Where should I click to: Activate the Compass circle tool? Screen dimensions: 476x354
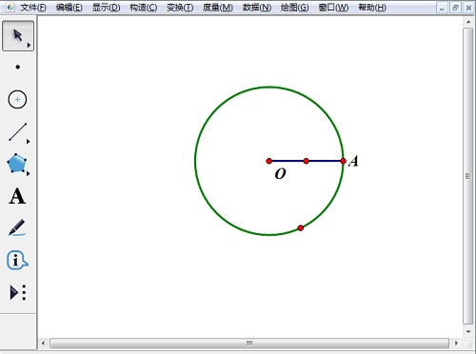click(17, 100)
